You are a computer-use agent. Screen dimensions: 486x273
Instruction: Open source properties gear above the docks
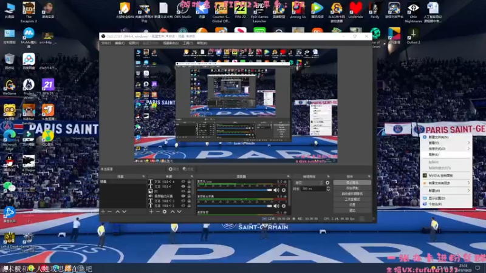point(174,169)
